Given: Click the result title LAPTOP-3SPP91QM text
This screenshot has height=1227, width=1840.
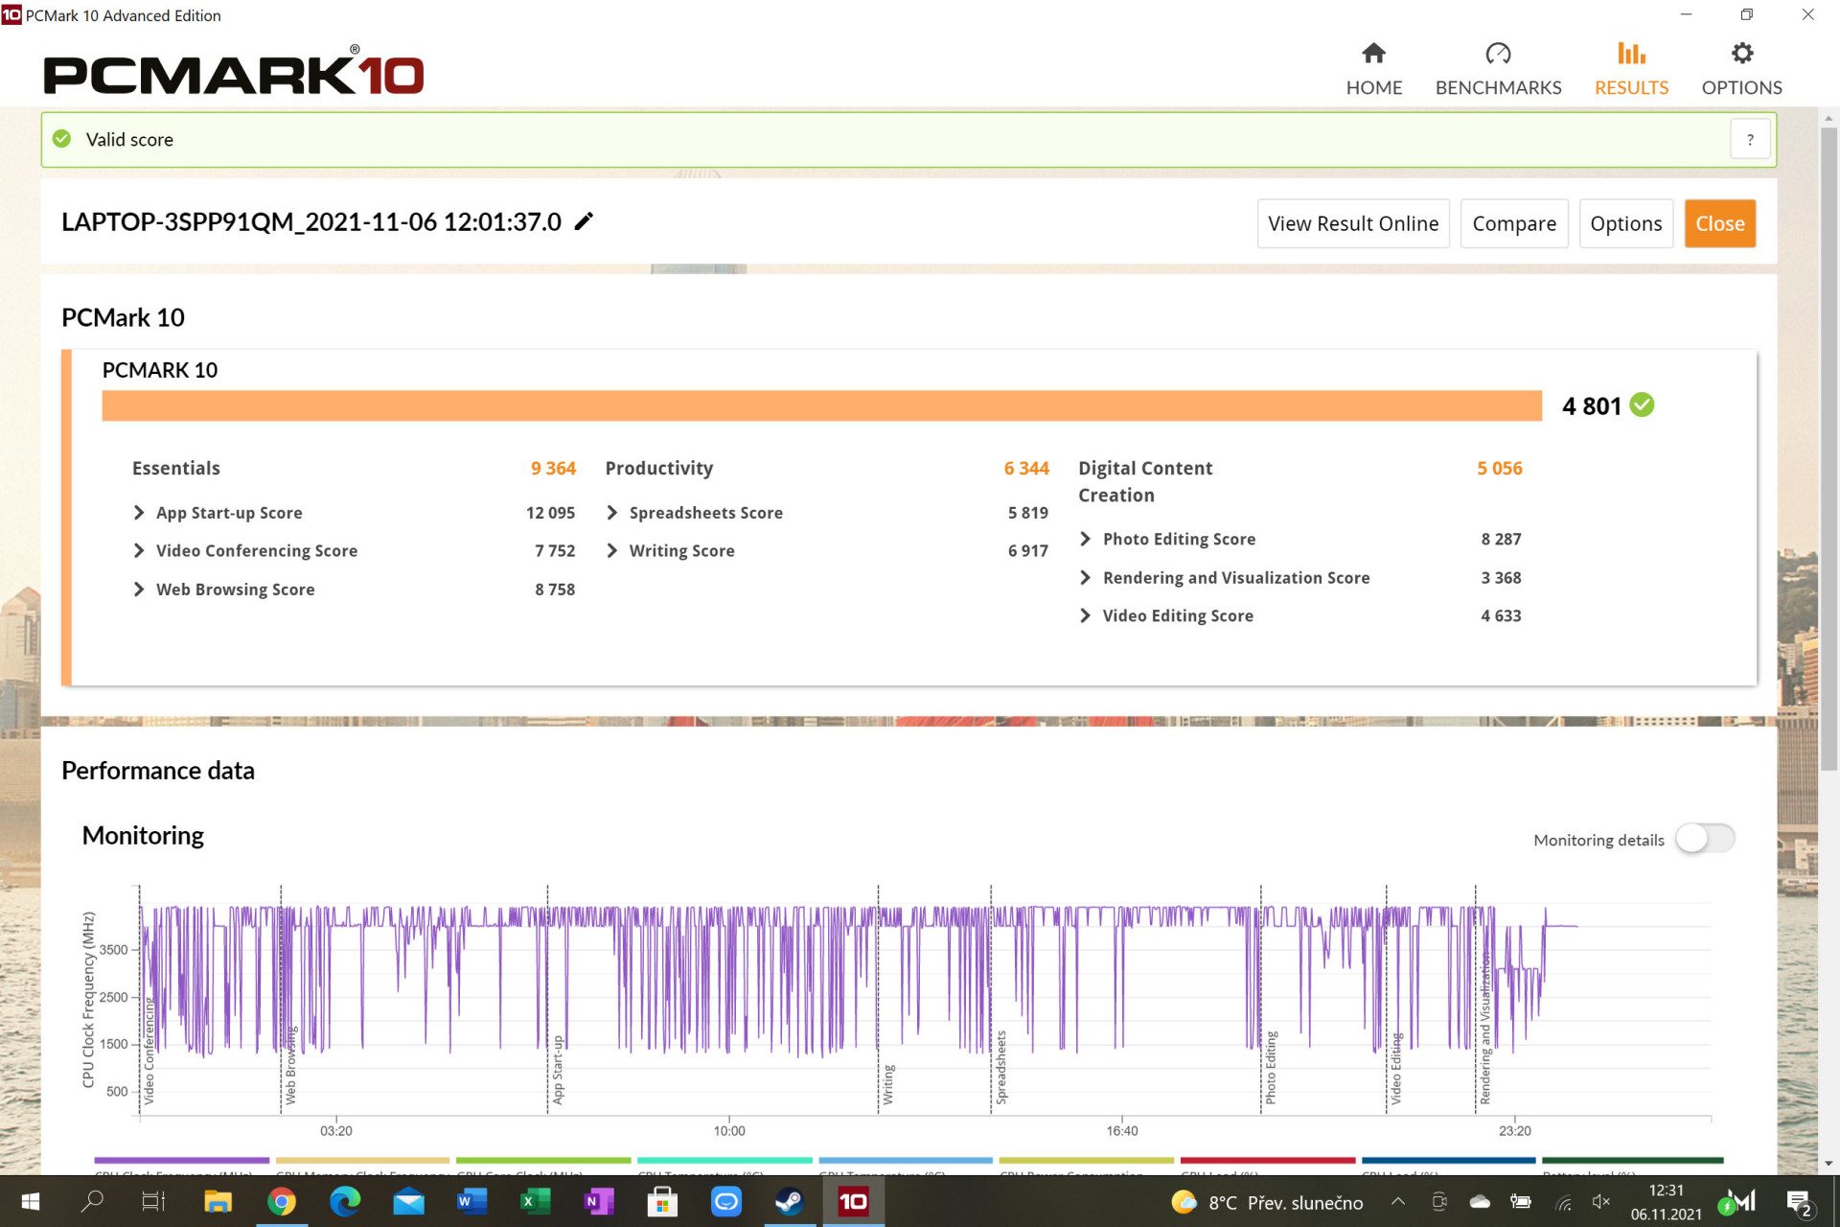Looking at the screenshot, I should [x=311, y=221].
